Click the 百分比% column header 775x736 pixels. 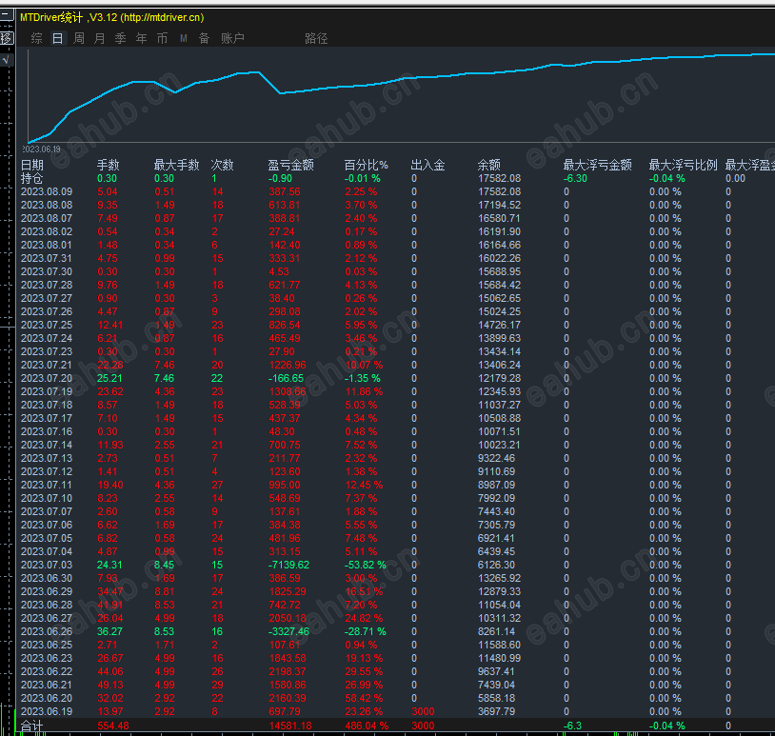pos(367,165)
